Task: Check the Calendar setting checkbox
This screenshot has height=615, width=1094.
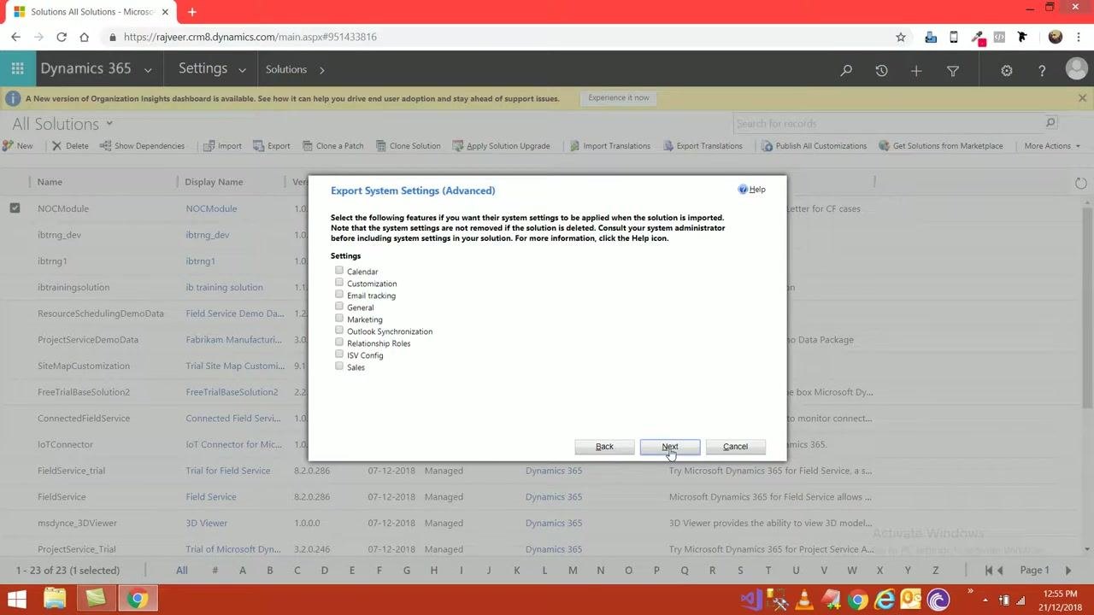Action: click(x=339, y=271)
